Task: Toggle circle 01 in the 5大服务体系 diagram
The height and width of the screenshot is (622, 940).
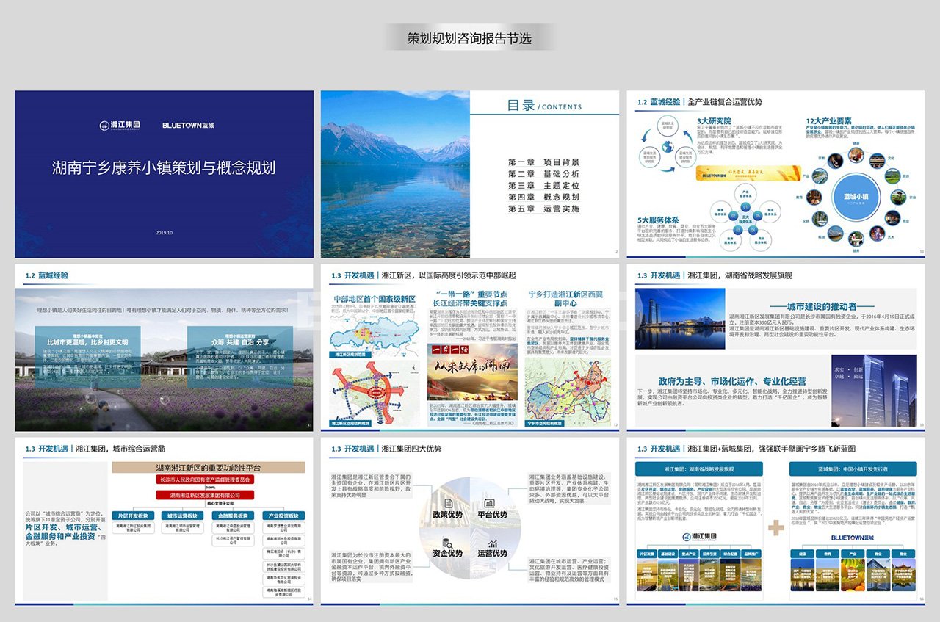Action: tap(745, 206)
